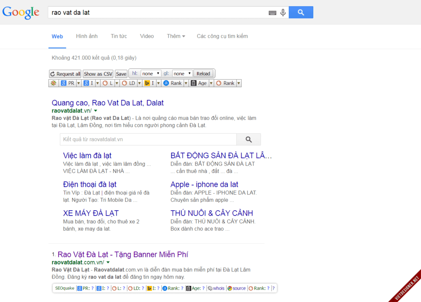This screenshot has height=302, width=421.
Task: Click the last '?' help link in result bar
Action: pyautogui.click(x=274, y=288)
